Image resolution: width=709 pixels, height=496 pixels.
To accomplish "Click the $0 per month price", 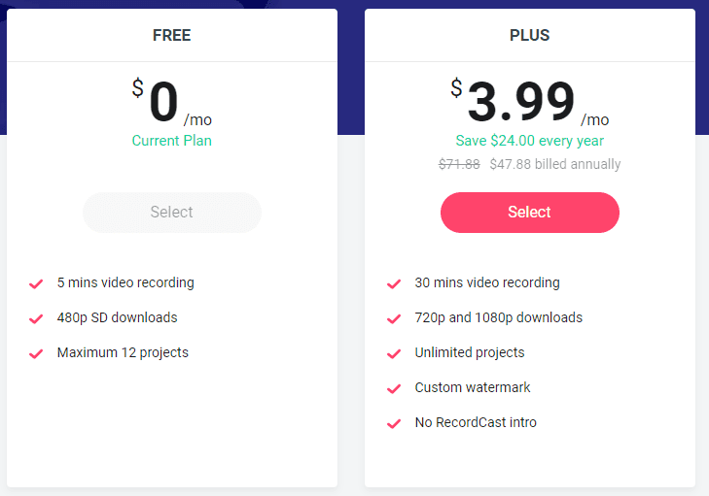I will (x=171, y=103).
